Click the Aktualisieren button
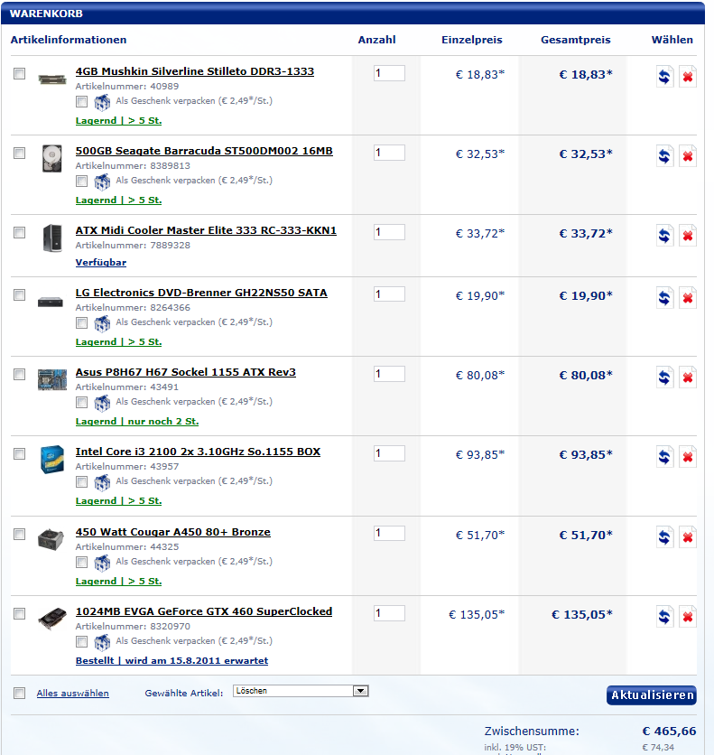The height and width of the screenshot is (755, 714). pyautogui.click(x=652, y=694)
